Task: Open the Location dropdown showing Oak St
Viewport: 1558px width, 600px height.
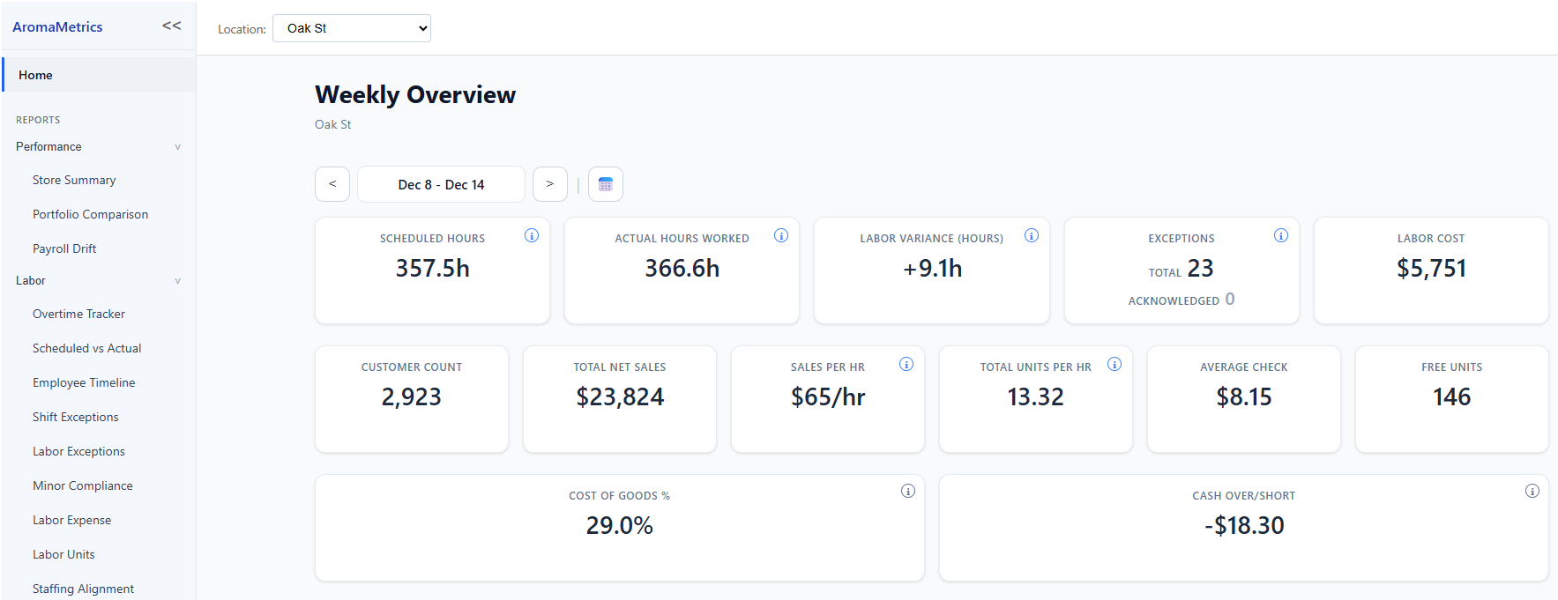Action: click(352, 28)
